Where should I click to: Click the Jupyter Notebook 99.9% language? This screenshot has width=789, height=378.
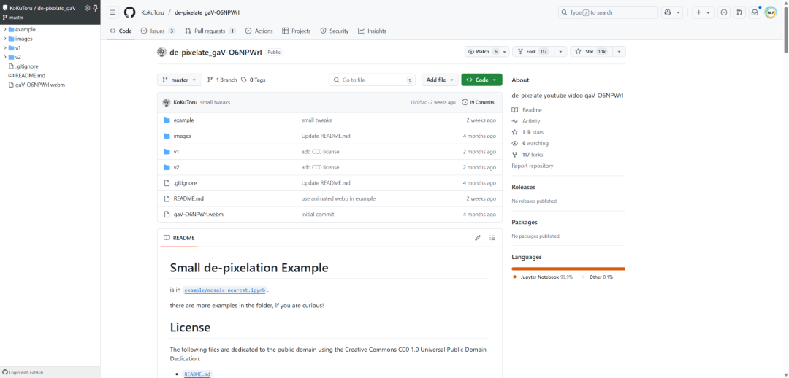543,277
